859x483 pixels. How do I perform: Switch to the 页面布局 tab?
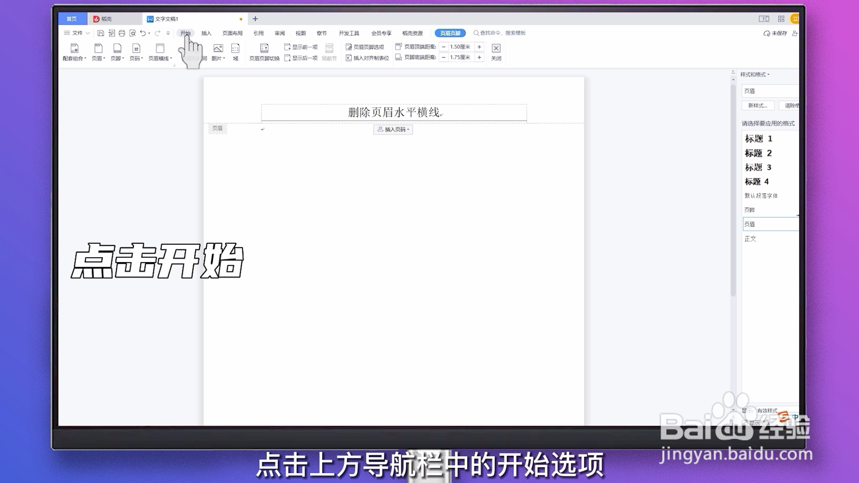[232, 33]
